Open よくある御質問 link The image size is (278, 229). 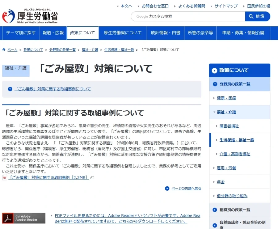(192, 6)
